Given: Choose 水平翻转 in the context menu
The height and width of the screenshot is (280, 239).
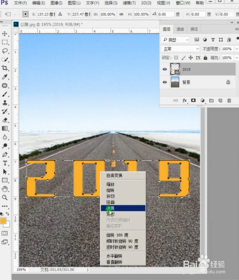Looking at the screenshot, I should (x=123, y=256).
